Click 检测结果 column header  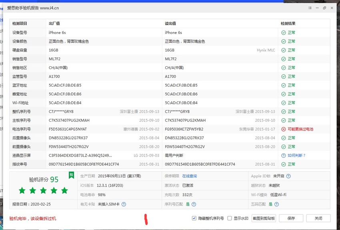click(x=288, y=24)
